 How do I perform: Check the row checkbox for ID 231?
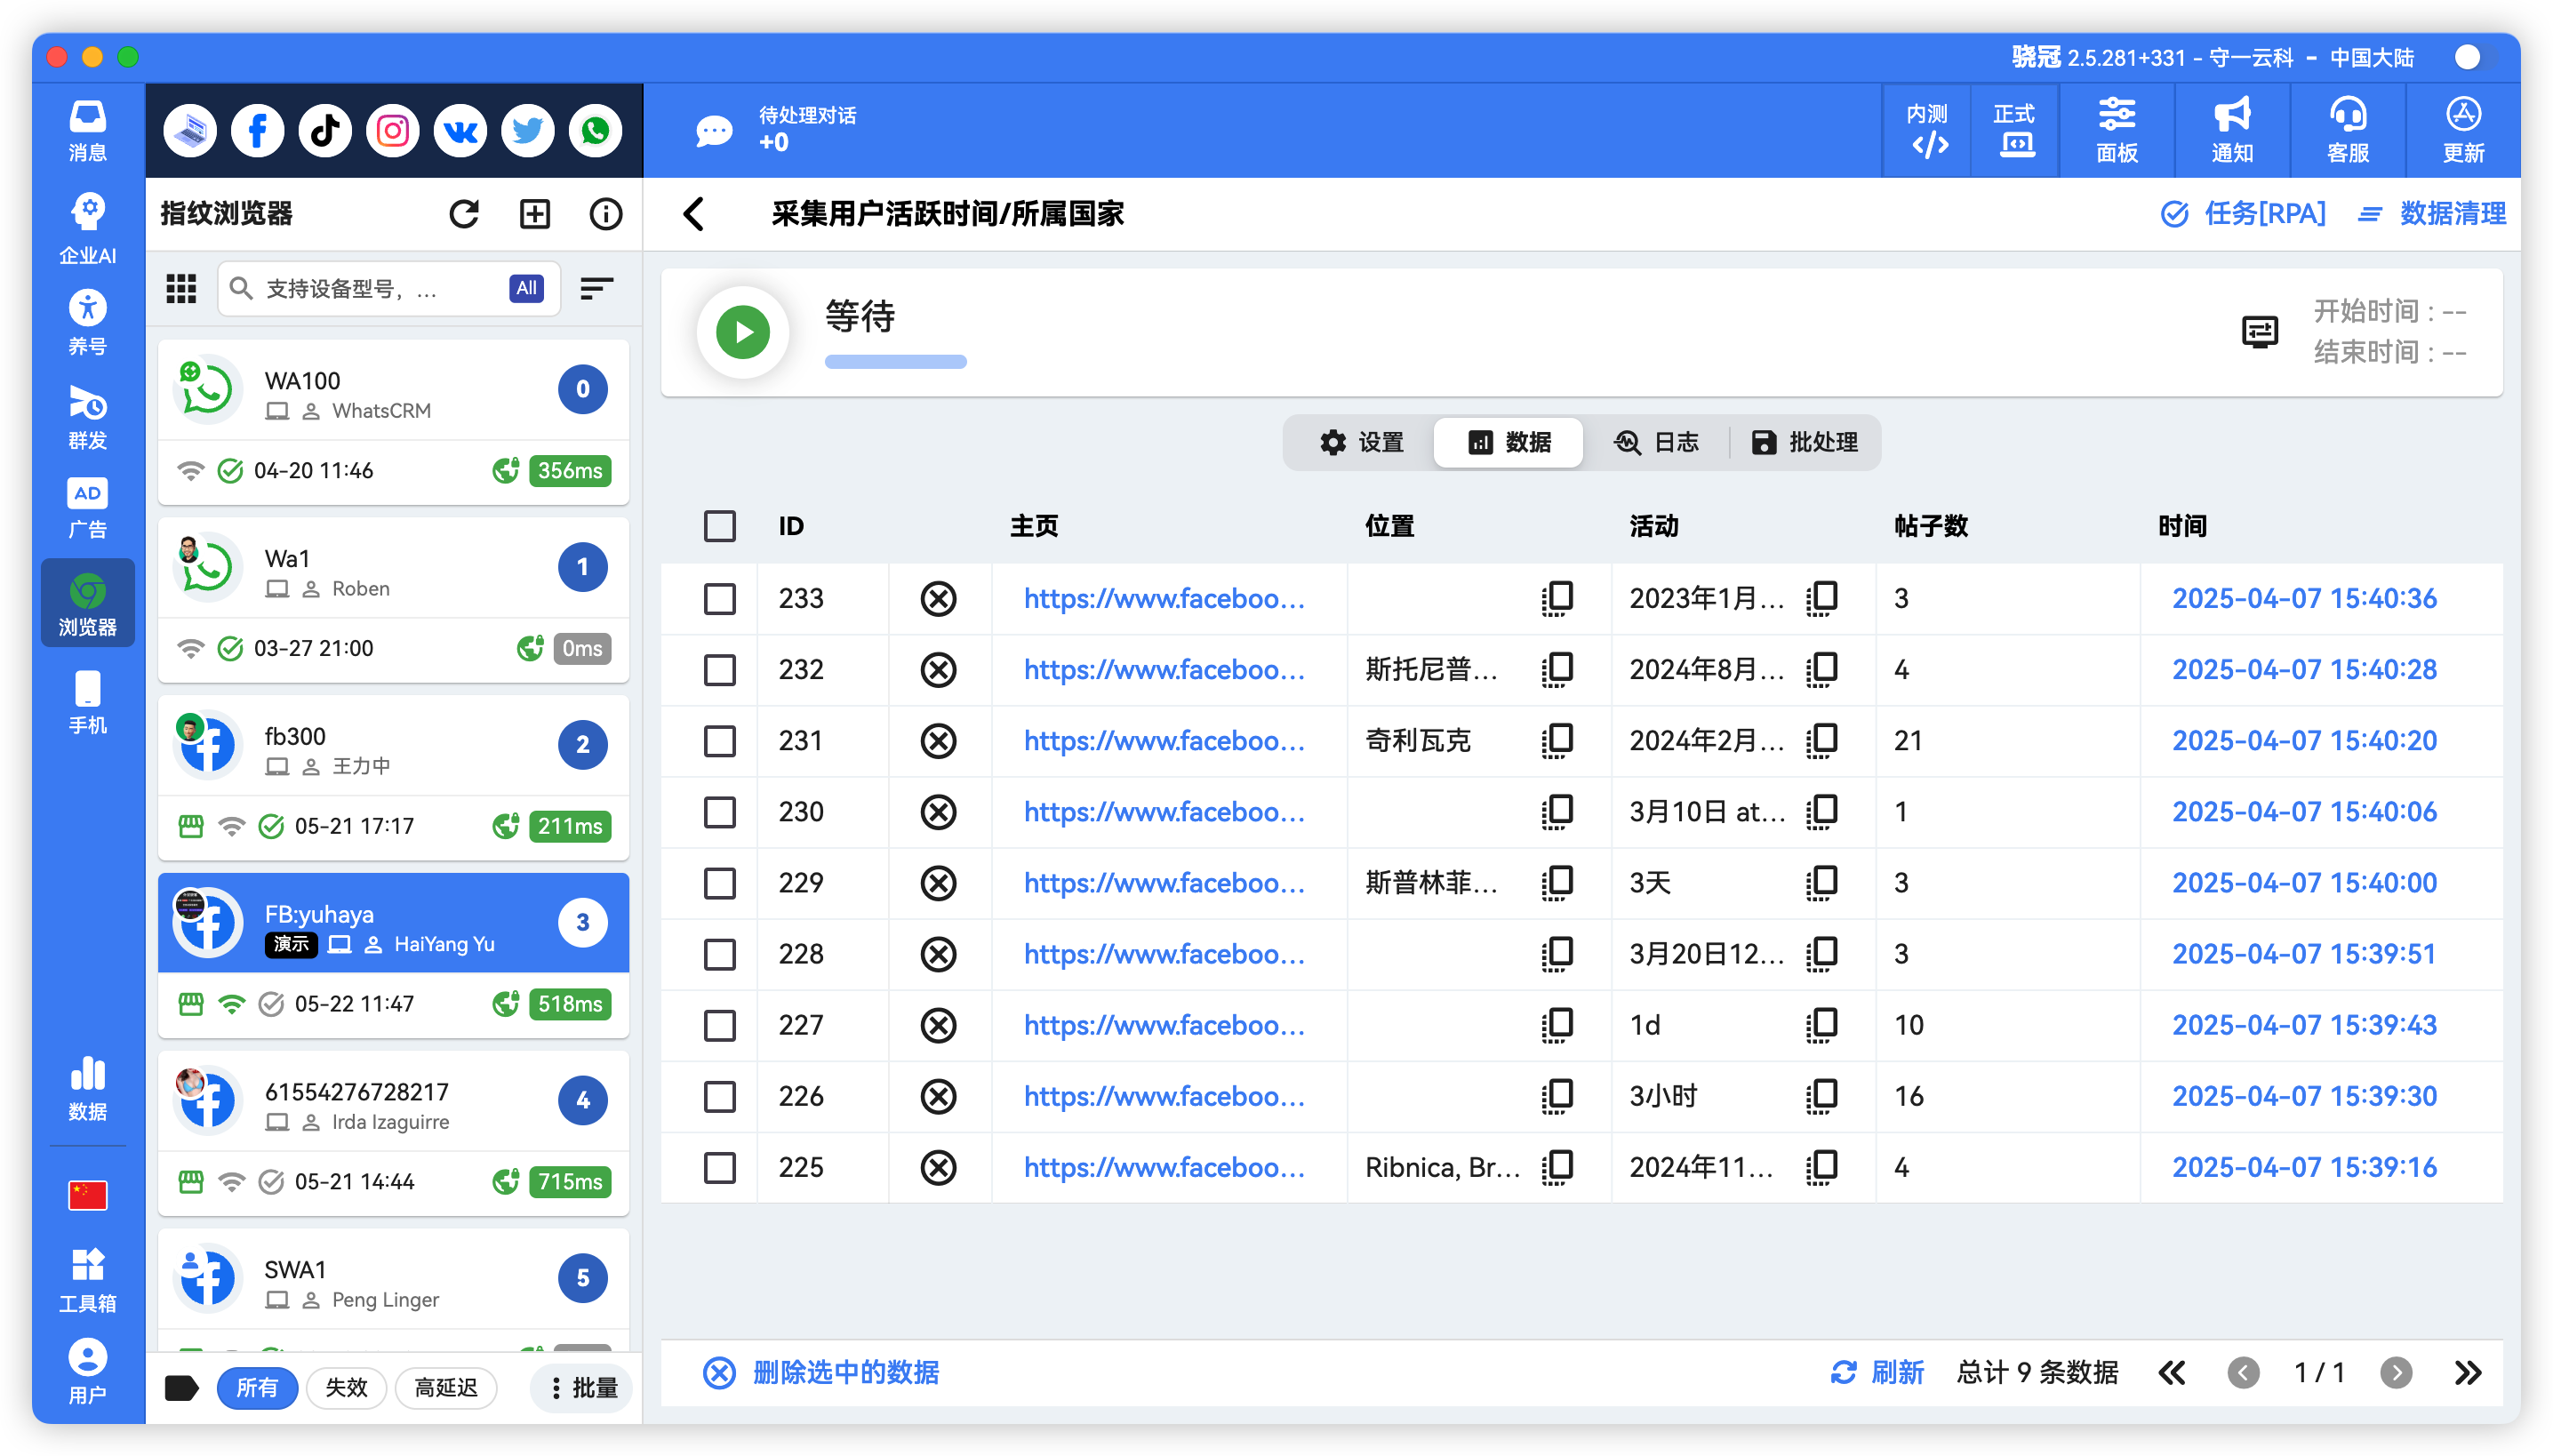(x=719, y=741)
